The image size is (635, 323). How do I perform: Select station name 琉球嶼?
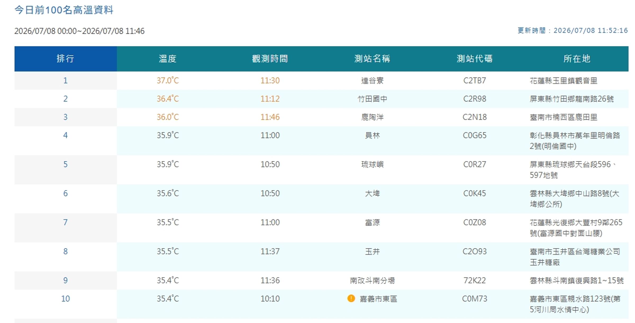point(372,165)
